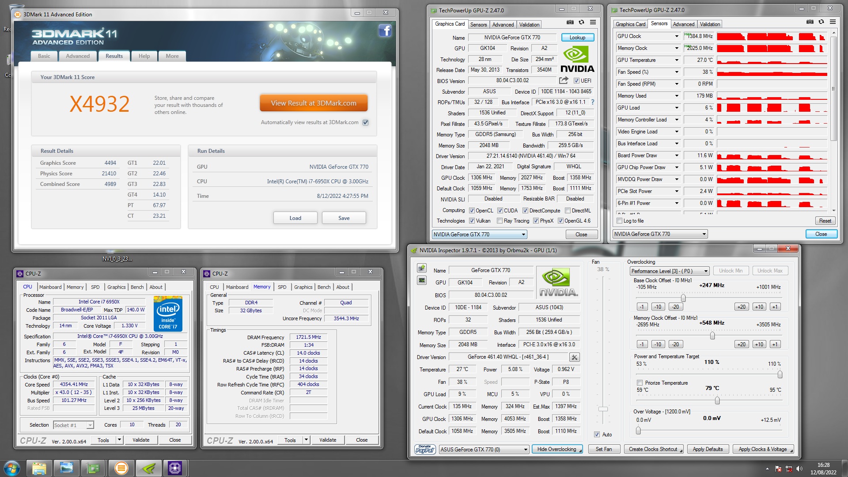Open GPU Temperature sensor dropdown arrow
The width and height of the screenshot is (848, 477).
click(676, 60)
